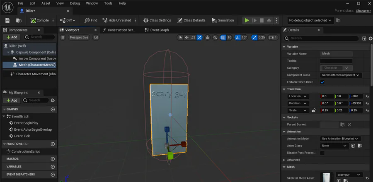Select the killer (Self) component

29,46
